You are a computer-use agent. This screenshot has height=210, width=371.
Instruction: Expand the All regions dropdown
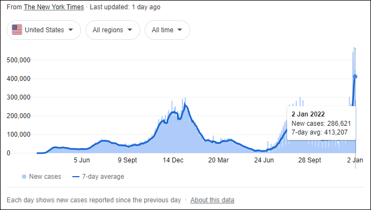tap(113, 30)
